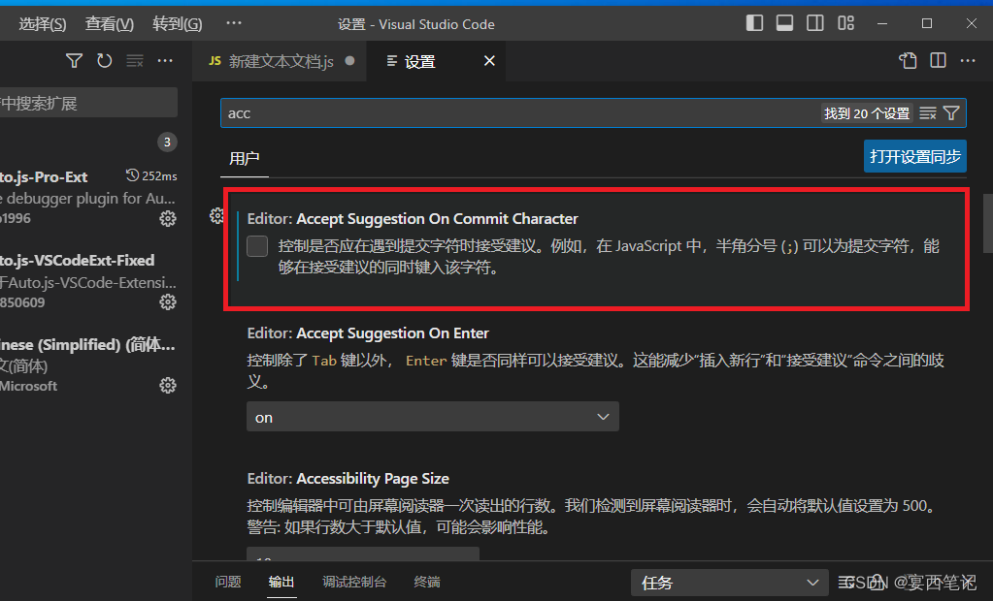This screenshot has height=601, width=993.
Task: Open the 查看(V) menu
Action: pos(110,24)
